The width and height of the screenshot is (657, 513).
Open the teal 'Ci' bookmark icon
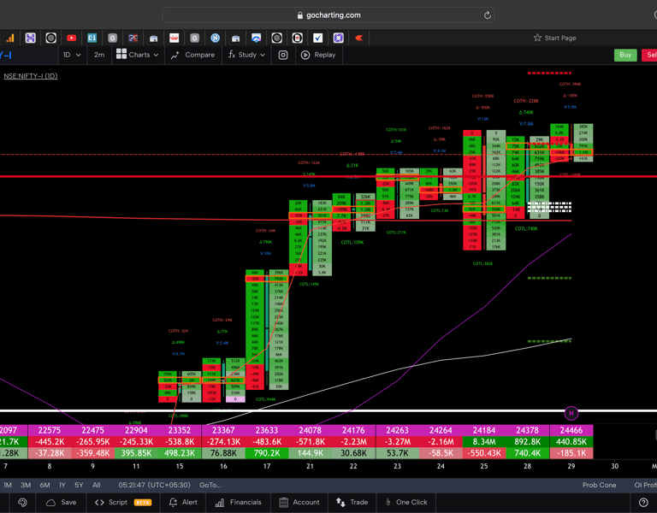[x=92, y=38]
